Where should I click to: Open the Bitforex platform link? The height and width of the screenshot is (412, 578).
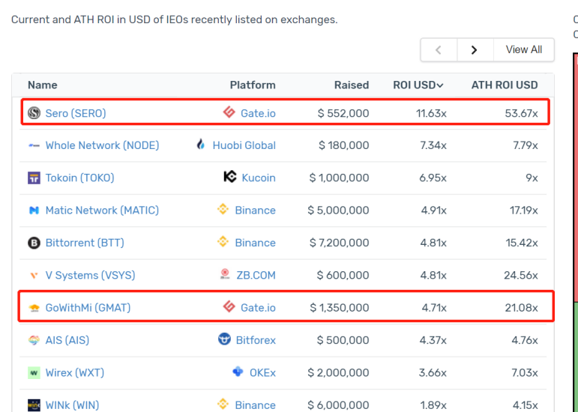(256, 340)
